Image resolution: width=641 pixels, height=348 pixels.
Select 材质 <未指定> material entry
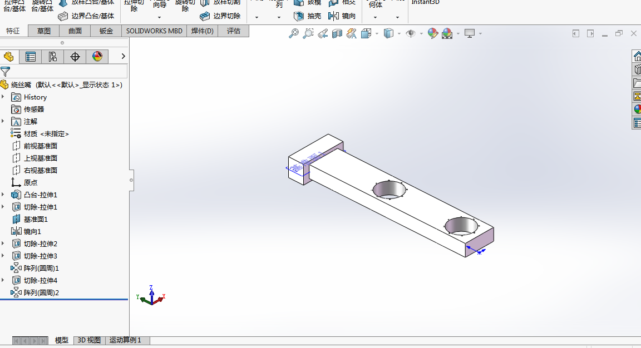tap(40, 133)
